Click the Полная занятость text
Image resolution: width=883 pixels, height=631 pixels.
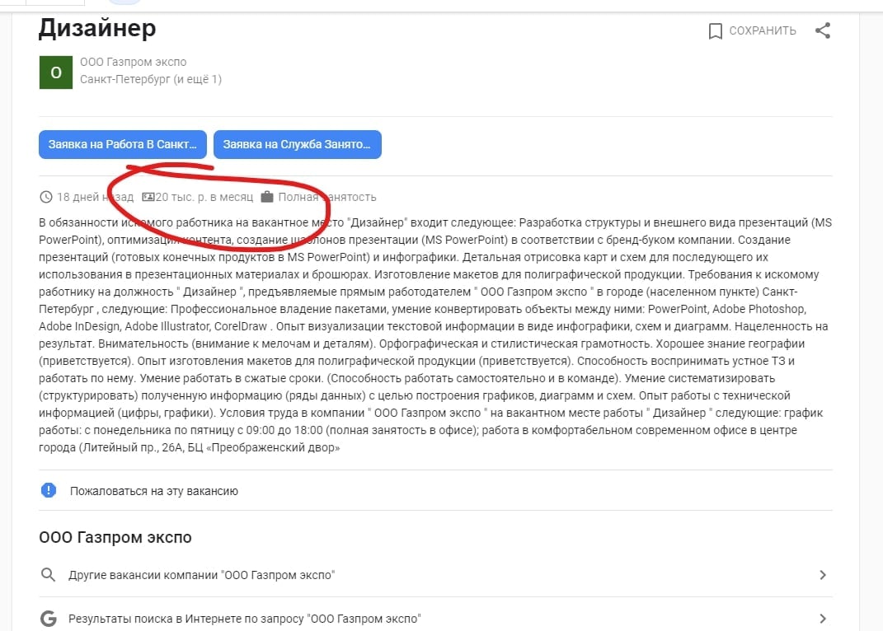[327, 197]
